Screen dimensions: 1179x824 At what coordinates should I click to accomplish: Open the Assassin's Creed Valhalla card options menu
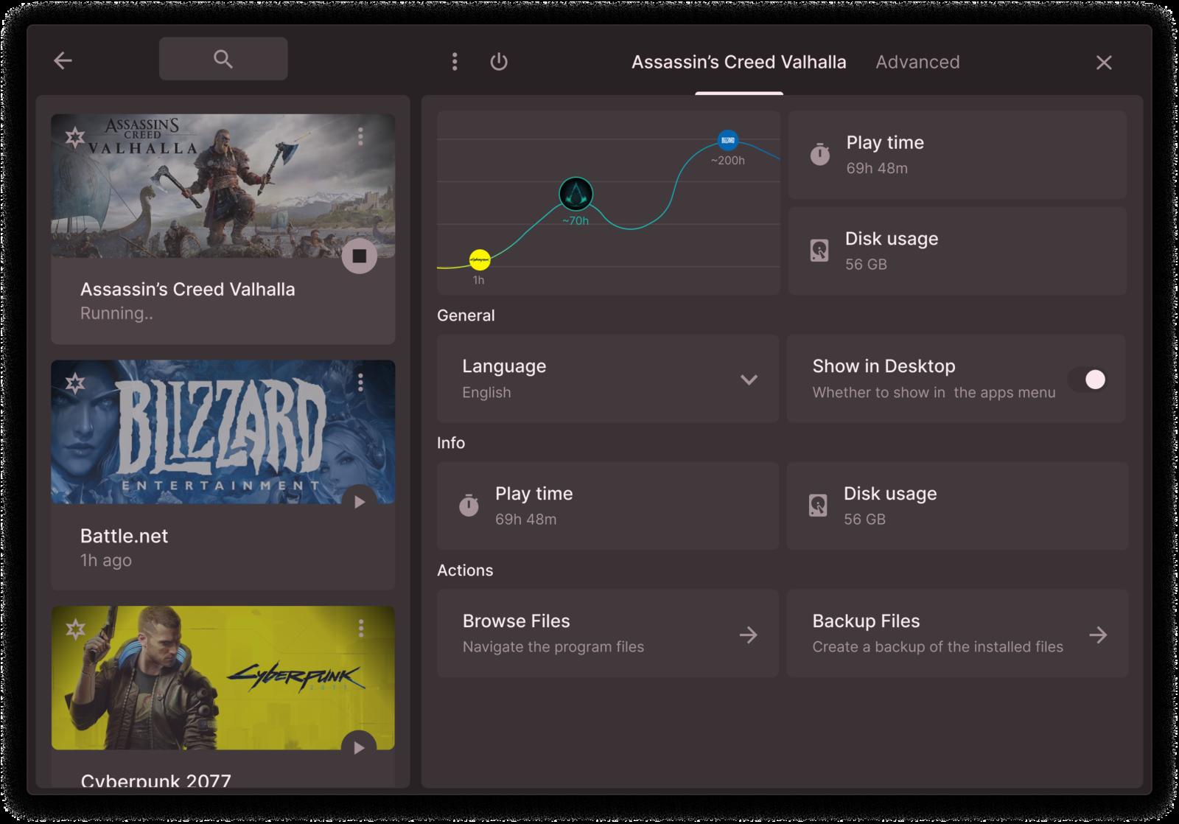pyautogui.click(x=360, y=136)
